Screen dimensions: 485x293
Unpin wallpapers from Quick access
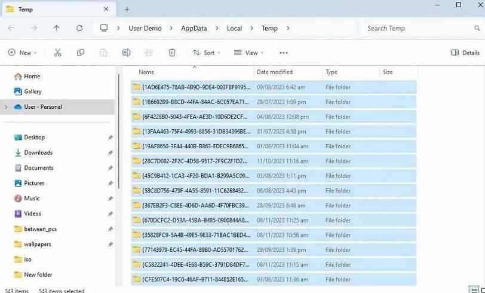(110, 244)
